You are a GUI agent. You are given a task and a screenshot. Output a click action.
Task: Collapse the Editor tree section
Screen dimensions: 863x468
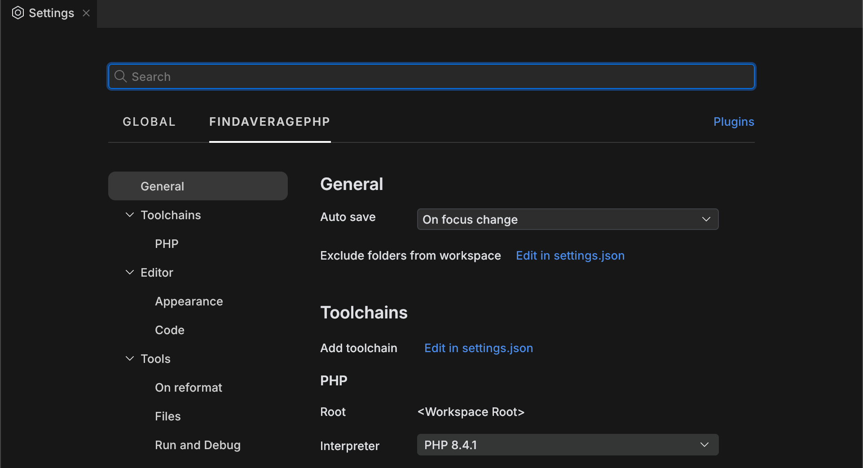tap(130, 273)
